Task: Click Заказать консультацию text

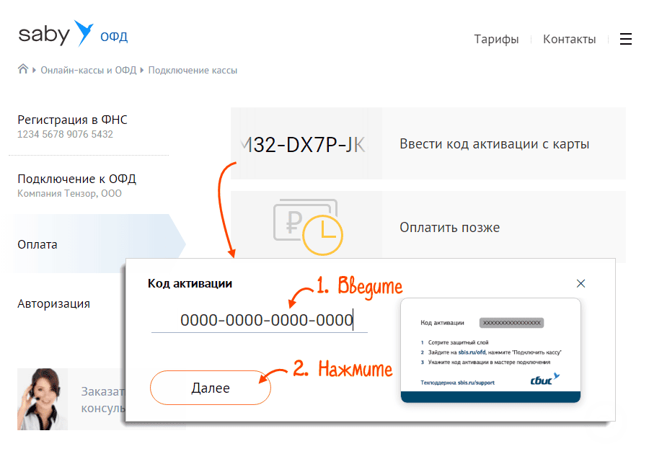Action: [x=103, y=399]
